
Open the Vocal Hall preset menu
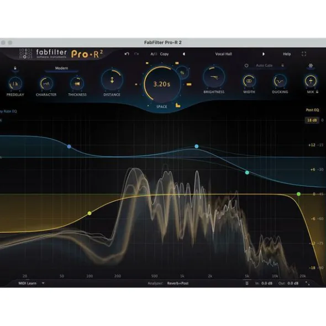point(223,54)
